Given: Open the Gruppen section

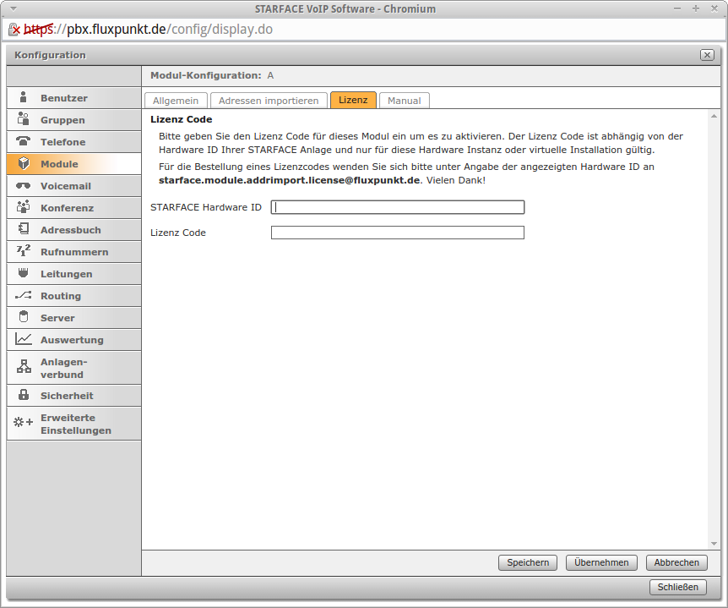Looking at the screenshot, I should 73,120.
